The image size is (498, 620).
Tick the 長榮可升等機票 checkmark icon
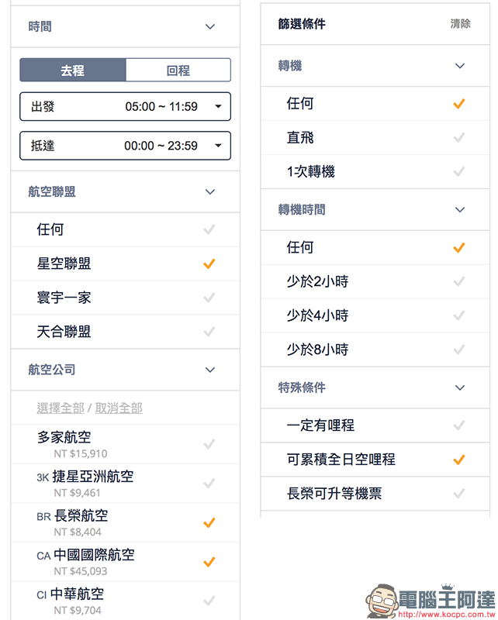click(x=458, y=494)
